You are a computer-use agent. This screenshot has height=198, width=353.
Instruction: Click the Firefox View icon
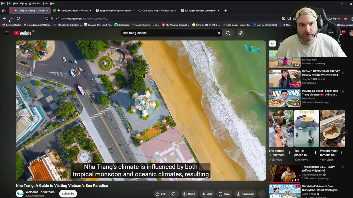pos(4,10)
